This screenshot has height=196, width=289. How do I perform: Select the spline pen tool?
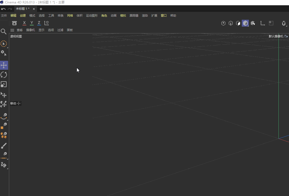(4, 116)
